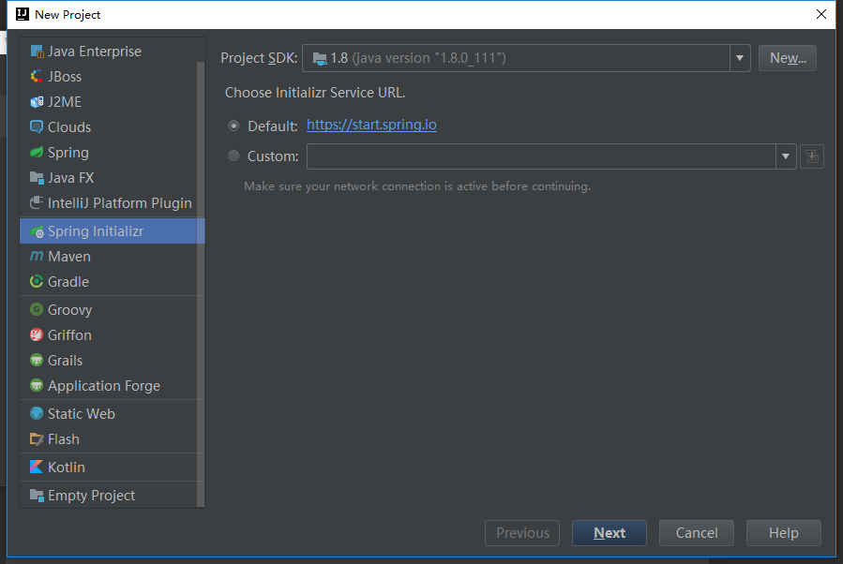Select the Default service URL radio button

pyautogui.click(x=233, y=126)
